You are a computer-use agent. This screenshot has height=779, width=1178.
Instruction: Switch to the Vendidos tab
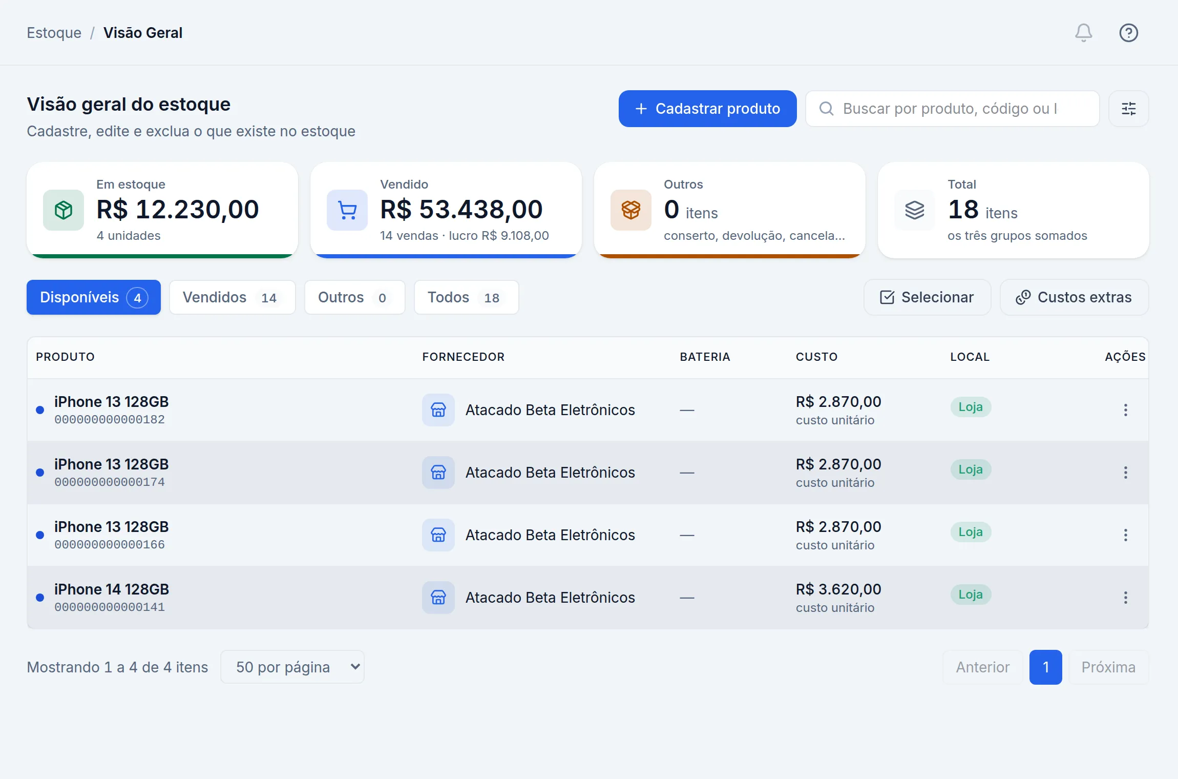click(x=233, y=297)
